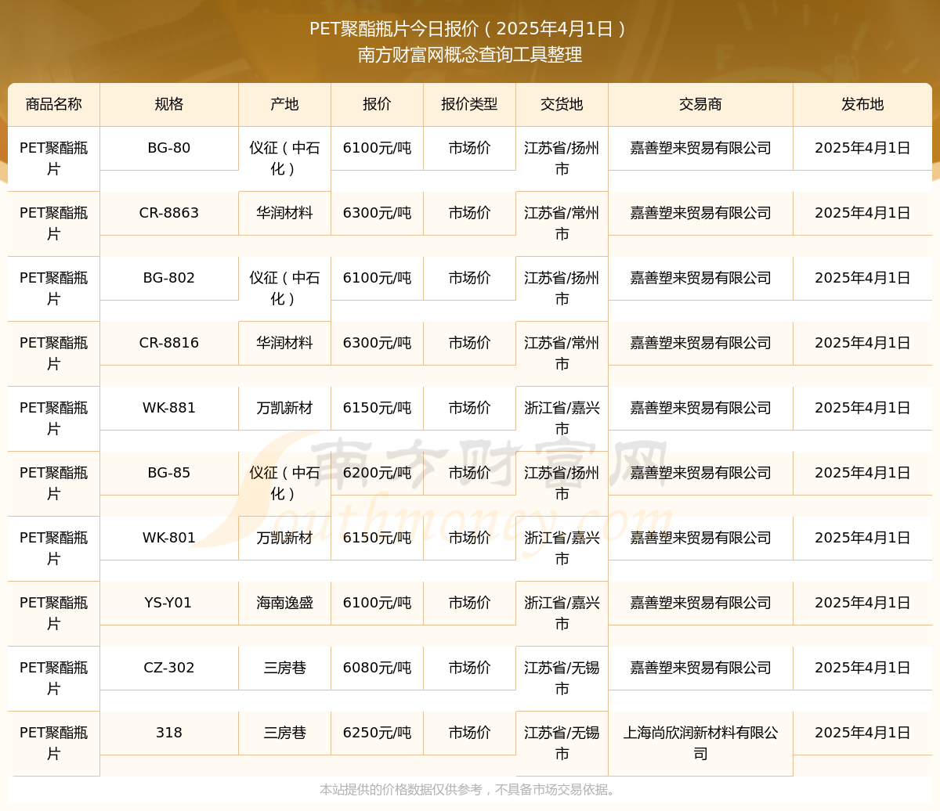Click price 6300元/吨 in CR-8816 row
Screen dimensions: 940x811
click(377, 343)
